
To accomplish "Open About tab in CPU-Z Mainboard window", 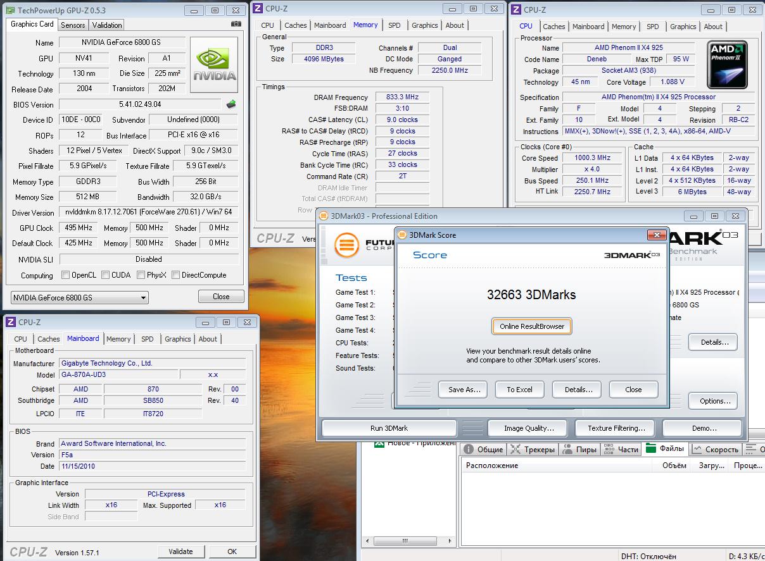I will [208, 339].
